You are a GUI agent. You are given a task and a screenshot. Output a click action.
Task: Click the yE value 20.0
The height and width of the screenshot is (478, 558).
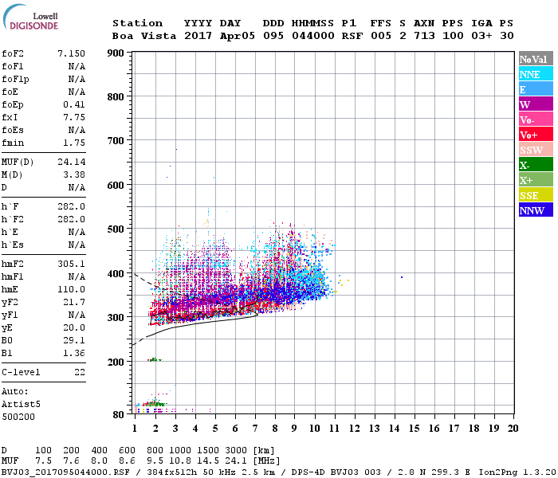[74, 328]
